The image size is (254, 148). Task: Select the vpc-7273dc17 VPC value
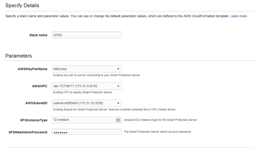pyautogui.click(x=75, y=86)
